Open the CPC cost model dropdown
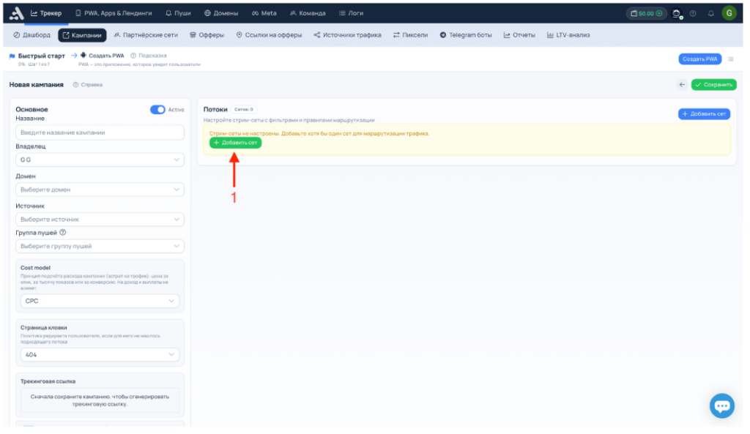 [x=100, y=301]
